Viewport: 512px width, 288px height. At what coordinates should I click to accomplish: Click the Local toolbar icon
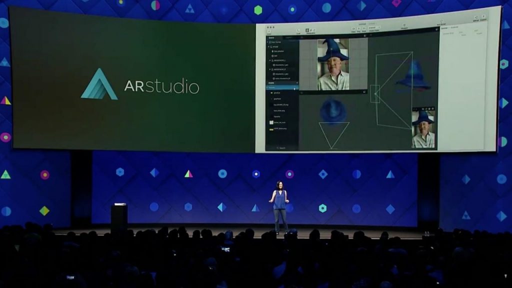tap(298, 31)
